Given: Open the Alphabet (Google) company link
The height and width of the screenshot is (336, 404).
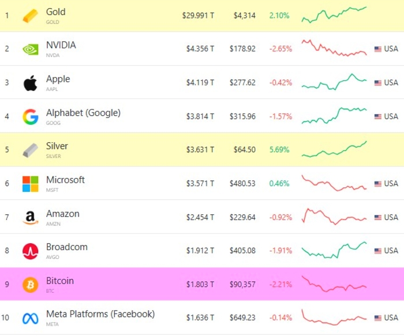Looking at the screenshot, I should click(x=83, y=113).
